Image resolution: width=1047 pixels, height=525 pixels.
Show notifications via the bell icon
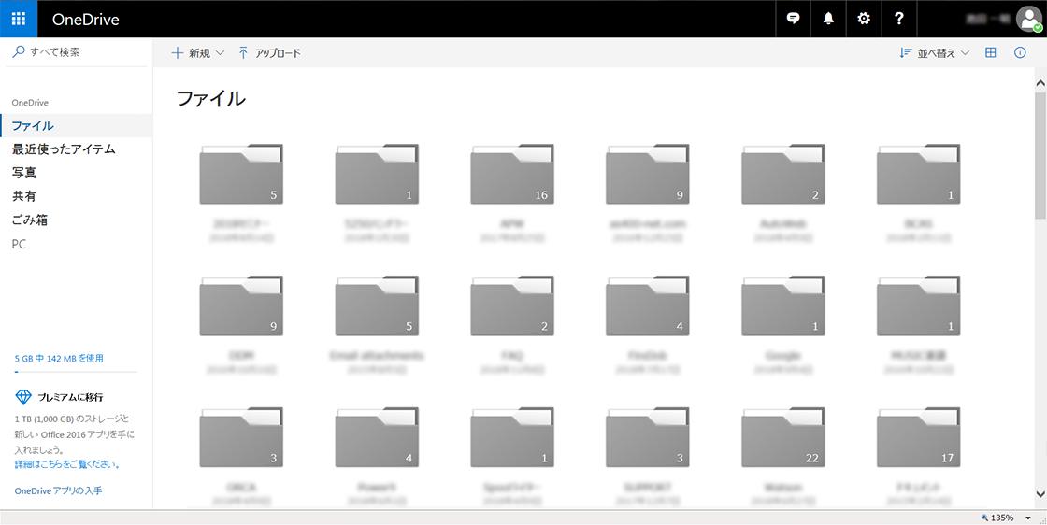coord(828,19)
